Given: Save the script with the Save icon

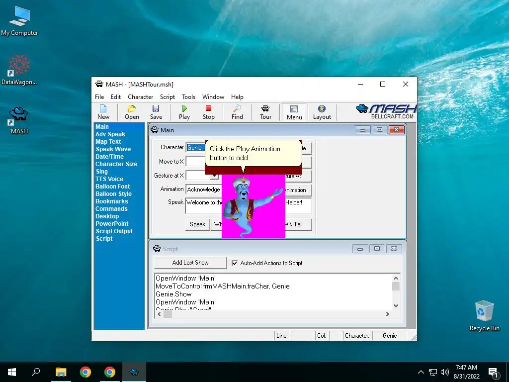Looking at the screenshot, I should click(156, 112).
